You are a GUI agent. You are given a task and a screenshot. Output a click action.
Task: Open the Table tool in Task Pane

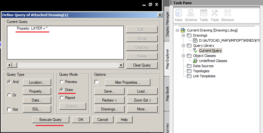204,15
